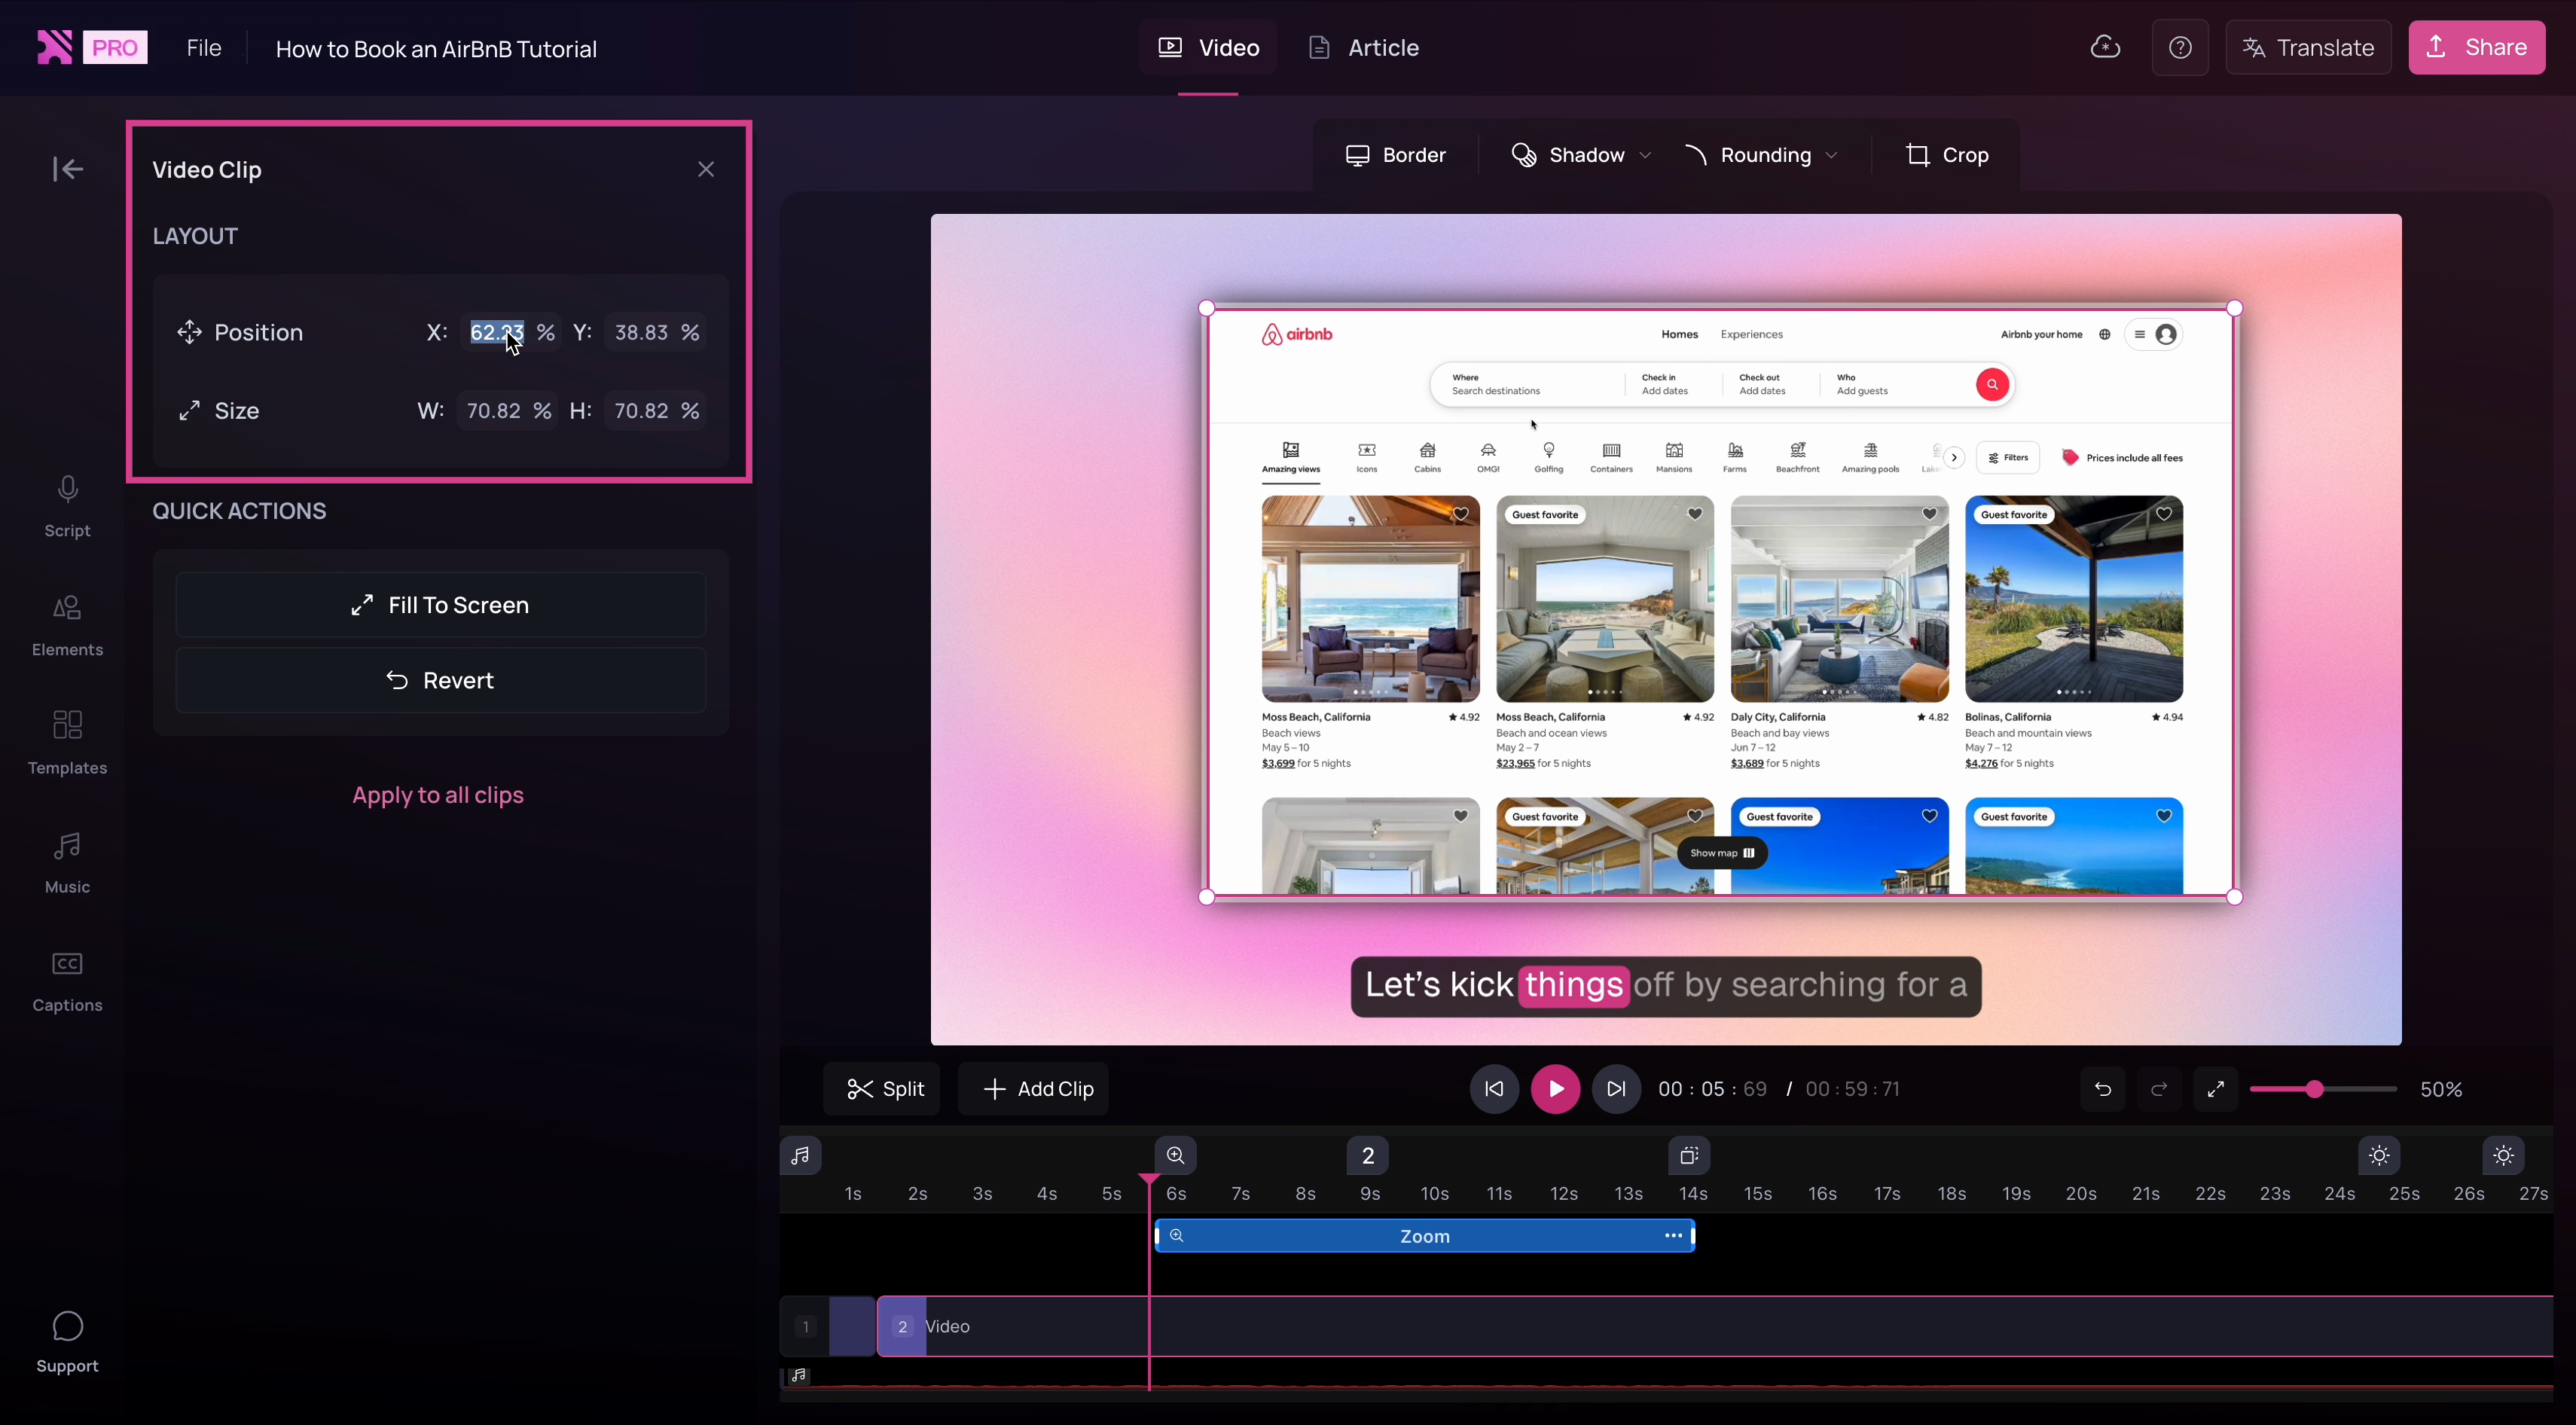Screen dimensions: 2576x1425
Task: Open the Music panel
Action: tap(66, 861)
